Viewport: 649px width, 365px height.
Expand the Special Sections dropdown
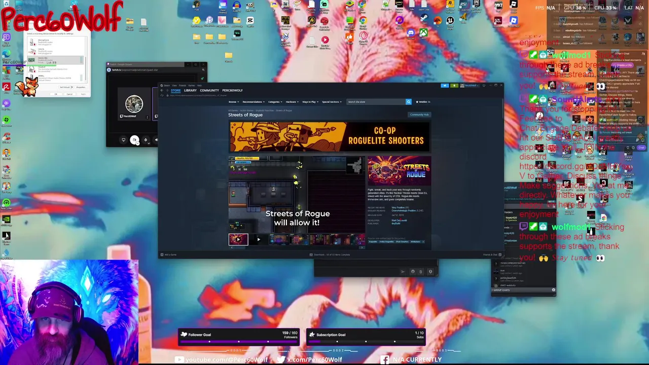click(331, 102)
